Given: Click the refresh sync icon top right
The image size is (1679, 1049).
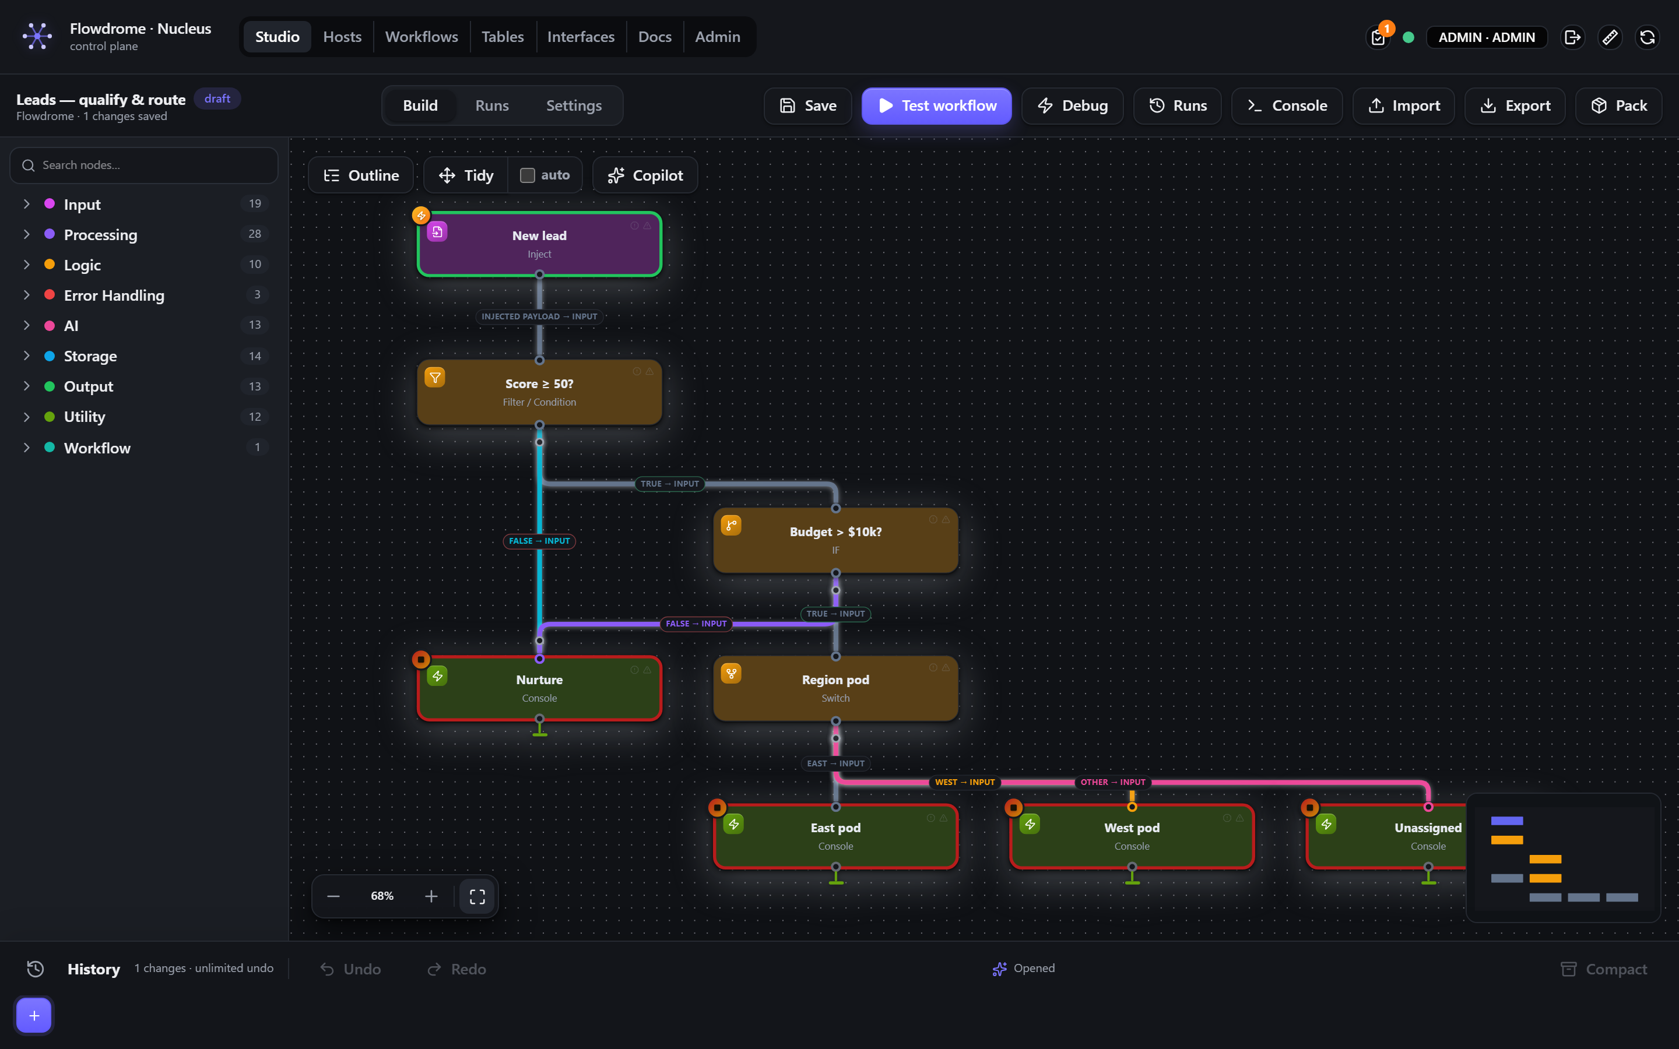Looking at the screenshot, I should 1647,37.
